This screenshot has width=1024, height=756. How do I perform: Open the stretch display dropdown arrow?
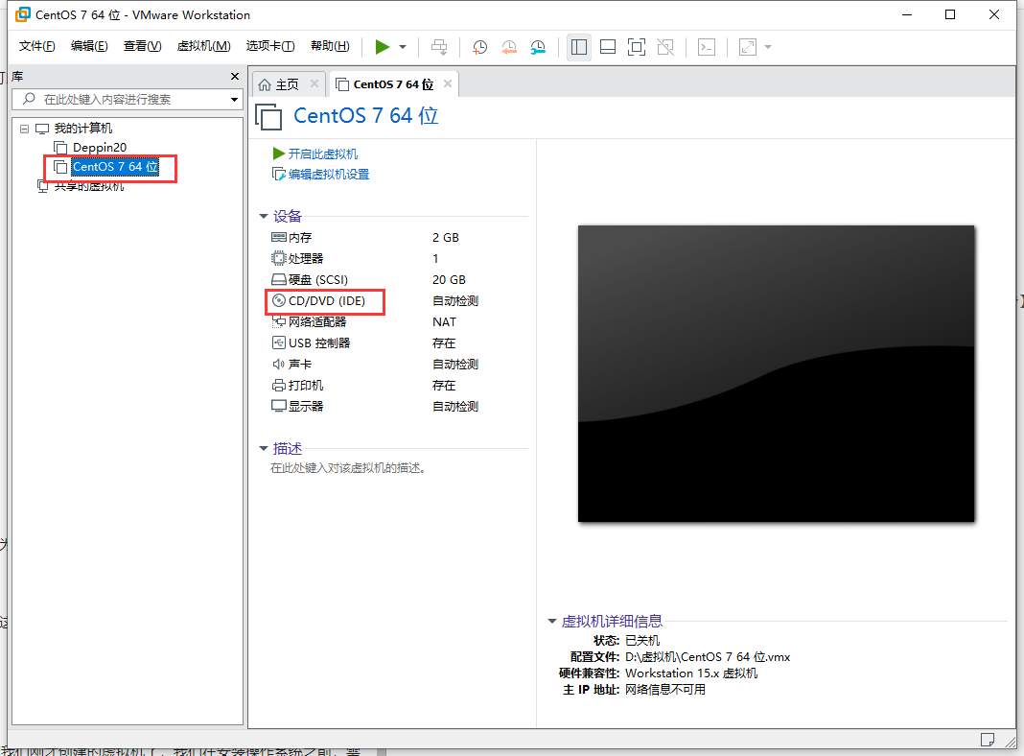(x=768, y=47)
